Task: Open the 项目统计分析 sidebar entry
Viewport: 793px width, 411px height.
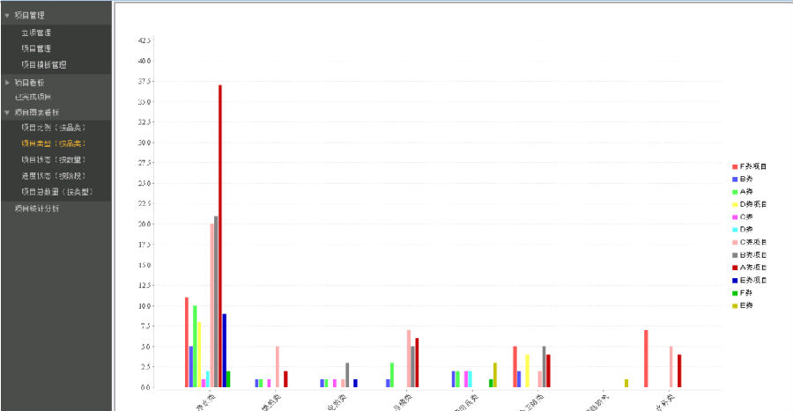Action: (x=37, y=209)
